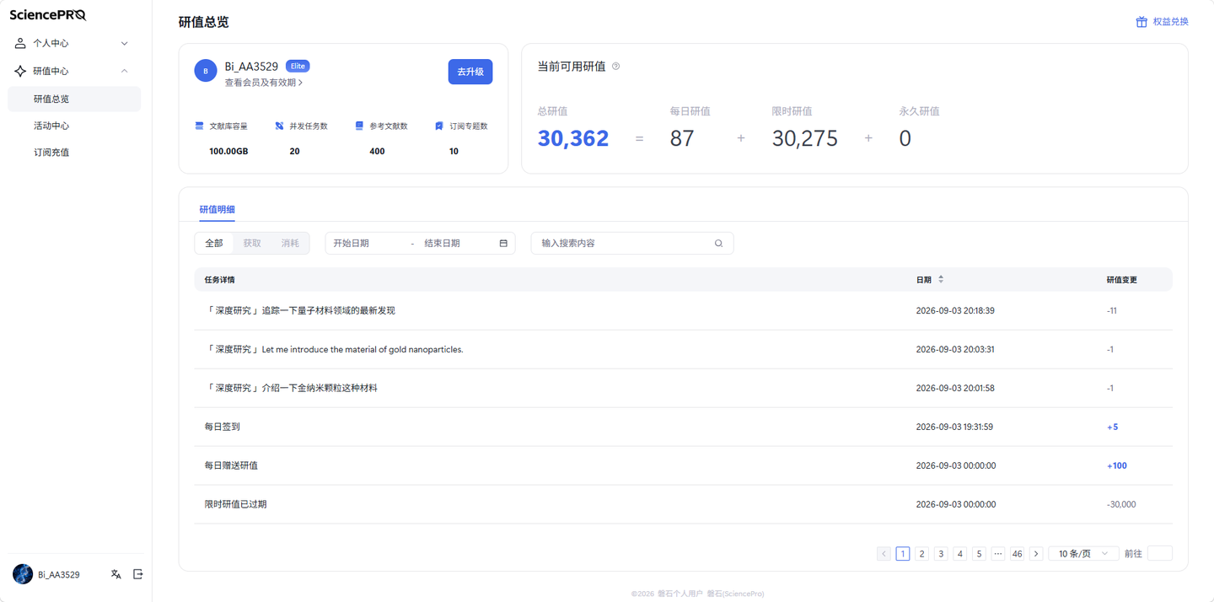
Task: Open the 10 条/页 page size dropdown
Action: pyautogui.click(x=1083, y=554)
